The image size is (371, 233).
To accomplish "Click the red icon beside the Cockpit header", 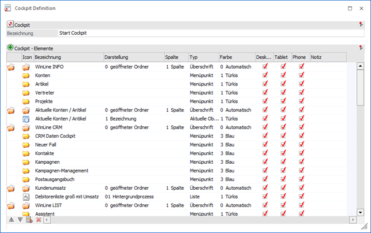I will pyautogui.click(x=10, y=25).
